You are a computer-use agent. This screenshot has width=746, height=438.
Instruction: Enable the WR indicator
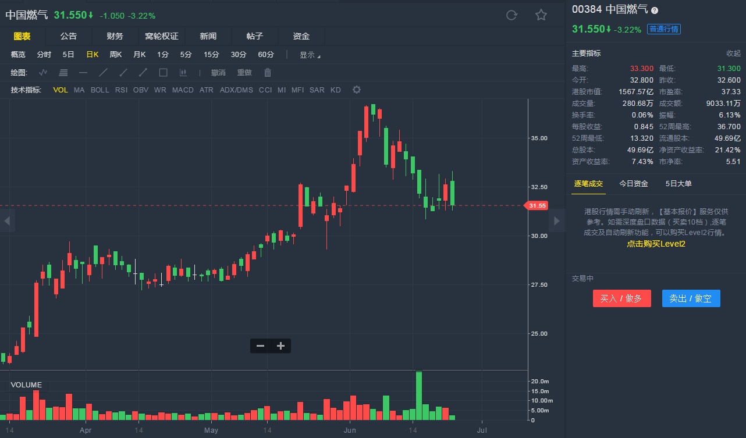tap(160, 90)
